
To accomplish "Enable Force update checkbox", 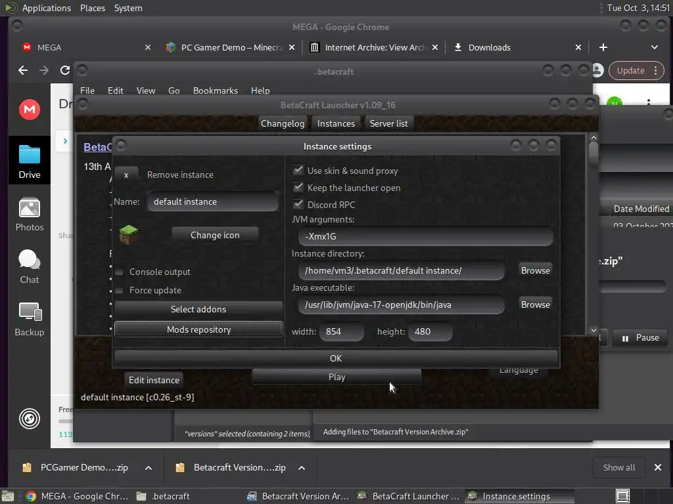I will tap(120, 290).
